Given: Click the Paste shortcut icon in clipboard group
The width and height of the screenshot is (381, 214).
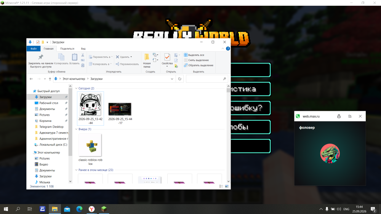Looking at the screenshot, I should [x=83, y=65].
